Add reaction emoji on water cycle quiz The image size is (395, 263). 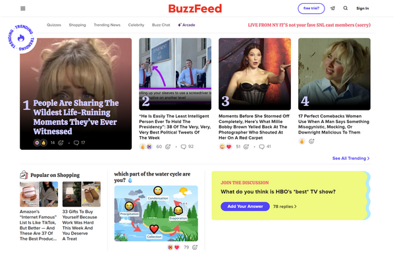pos(195,247)
